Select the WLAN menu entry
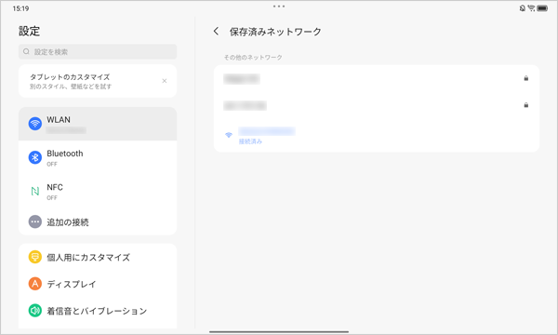This screenshot has height=335, width=558. point(98,124)
